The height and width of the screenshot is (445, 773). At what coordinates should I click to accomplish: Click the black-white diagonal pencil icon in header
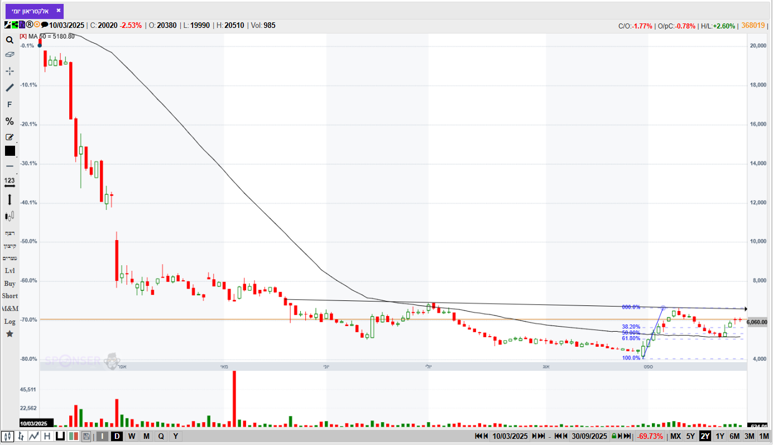pyautogui.click(x=7, y=25)
